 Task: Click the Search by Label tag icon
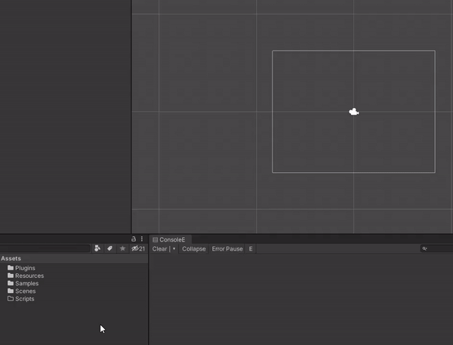(109, 248)
